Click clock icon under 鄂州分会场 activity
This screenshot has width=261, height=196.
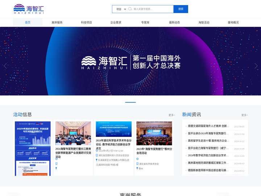point(137,159)
